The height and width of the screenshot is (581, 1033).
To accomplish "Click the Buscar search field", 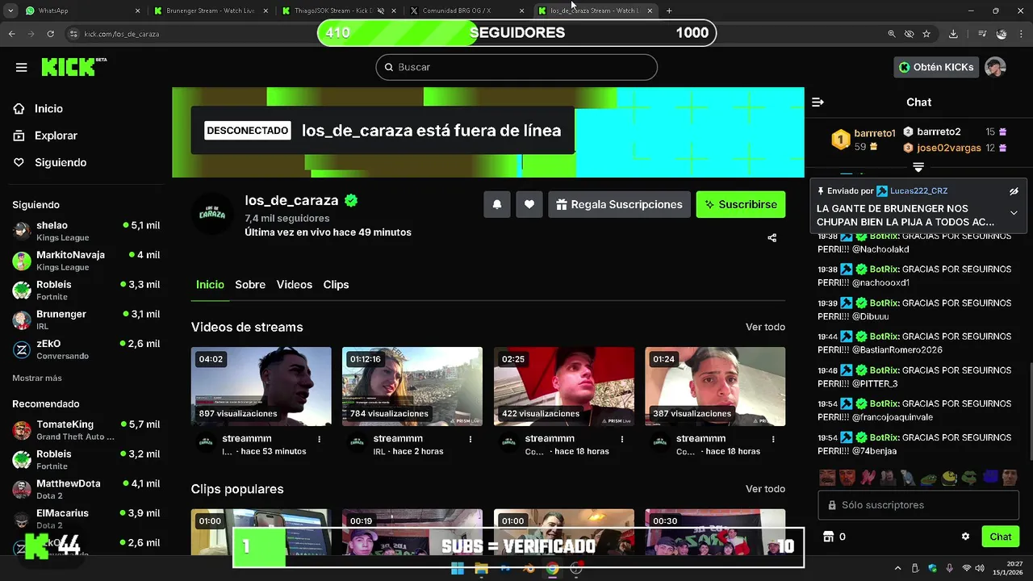I will (x=516, y=67).
